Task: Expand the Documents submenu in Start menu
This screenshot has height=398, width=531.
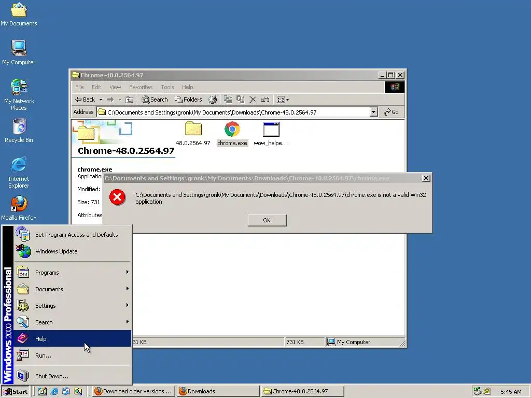Action: click(x=73, y=289)
